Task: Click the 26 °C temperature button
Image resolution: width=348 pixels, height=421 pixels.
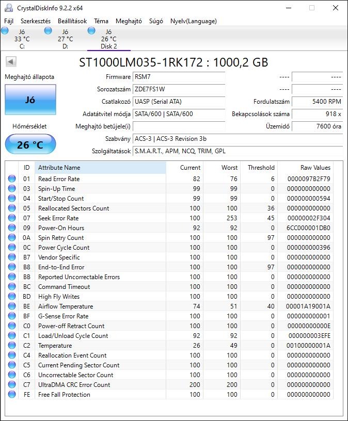Action: pos(30,144)
